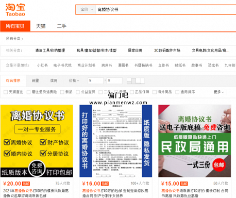Open the yellow 离婚协议书 product image
Viewport: 236px width, 198px height.
[37, 141]
